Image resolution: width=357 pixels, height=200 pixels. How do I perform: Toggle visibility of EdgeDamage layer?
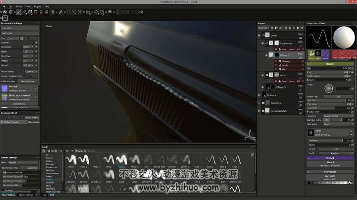click(263, 43)
